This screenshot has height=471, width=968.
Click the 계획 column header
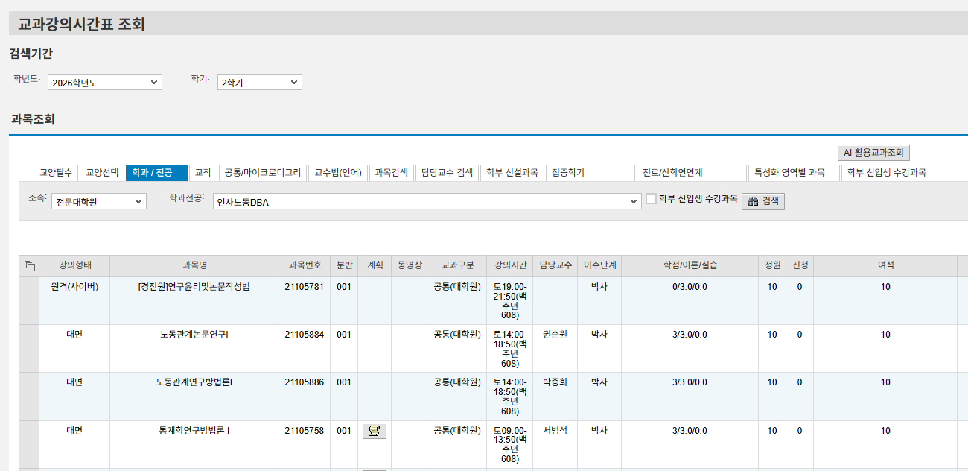click(x=375, y=265)
